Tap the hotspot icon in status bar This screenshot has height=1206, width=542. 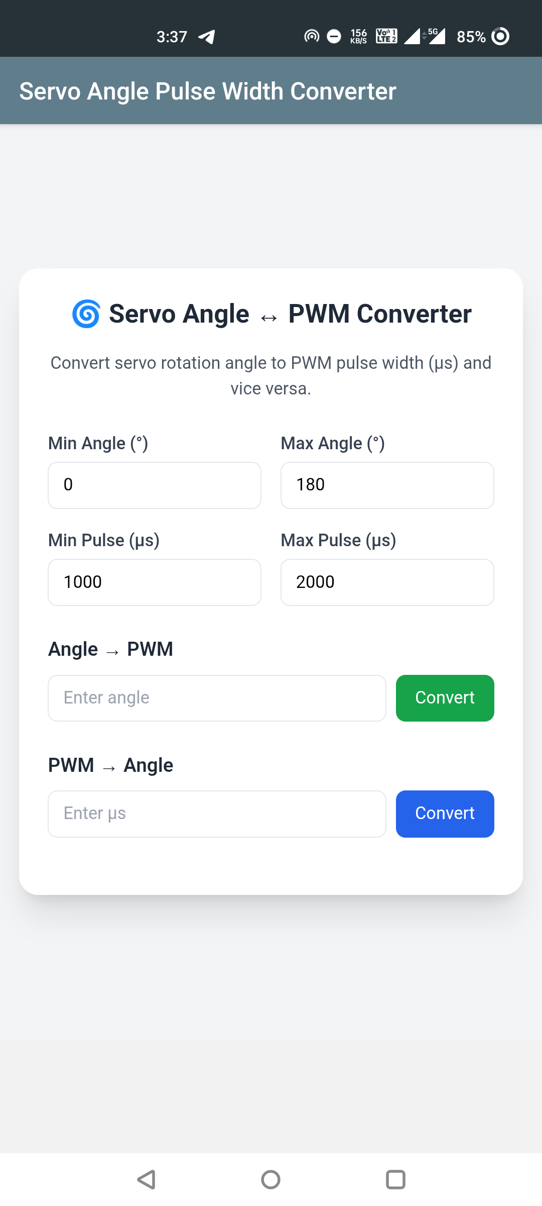coord(312,36)
